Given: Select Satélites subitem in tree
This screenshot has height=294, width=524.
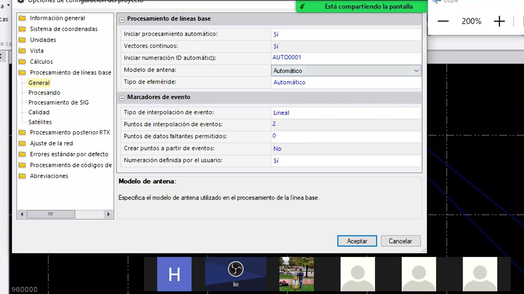Looking at the screenshot, I should click(x=40, y=122).
